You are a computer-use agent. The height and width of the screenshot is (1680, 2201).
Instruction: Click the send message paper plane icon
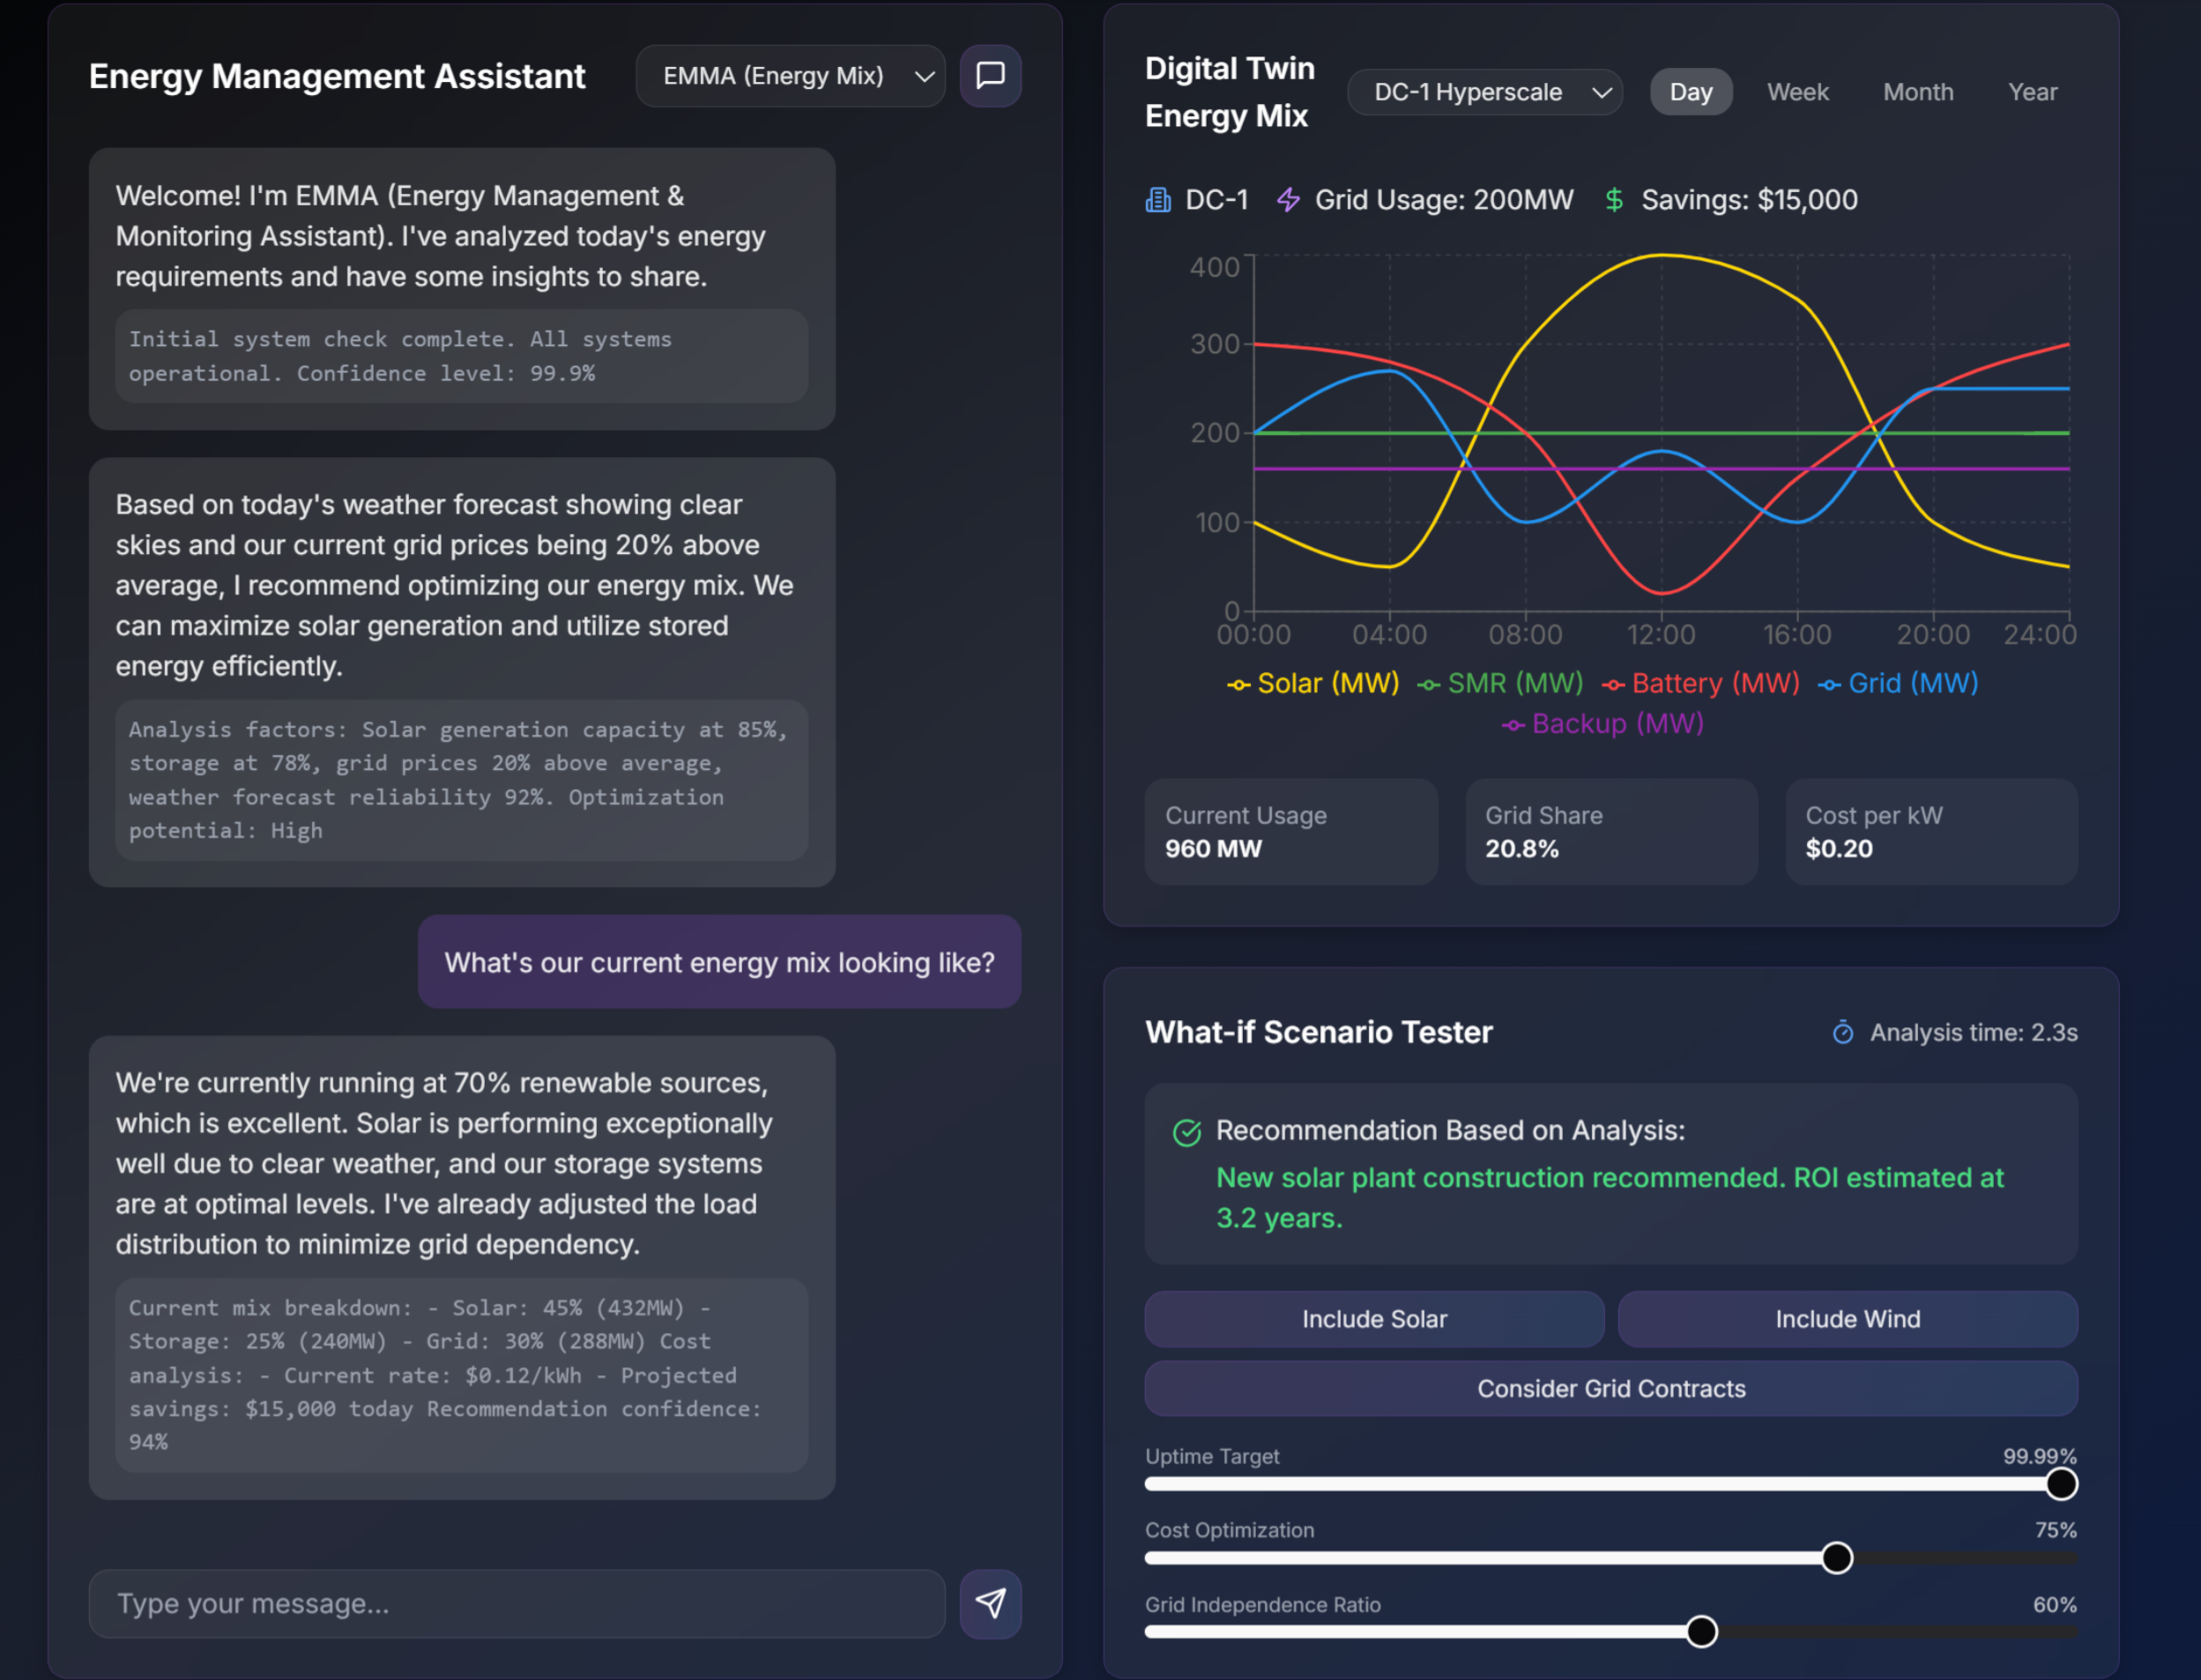tap(990, 1604)
